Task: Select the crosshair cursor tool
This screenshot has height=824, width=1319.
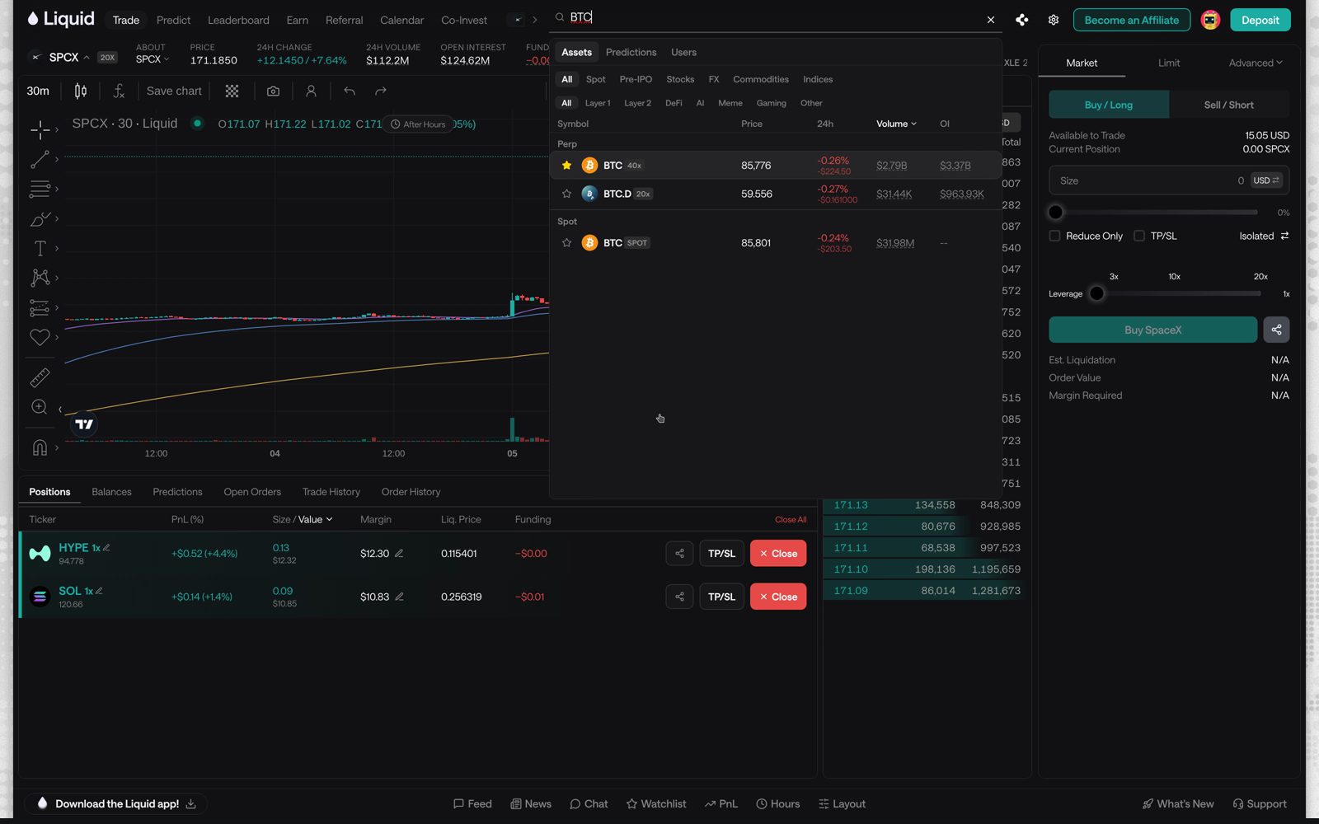Action: tap(40, 129)
